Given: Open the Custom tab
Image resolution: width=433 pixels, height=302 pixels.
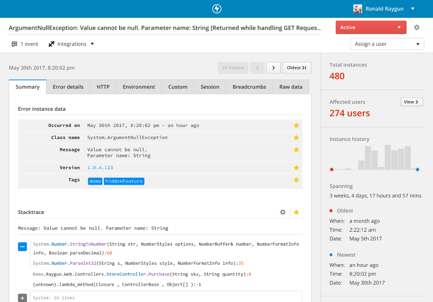Looking at the screenshot, I should click(x=178, y=87).
